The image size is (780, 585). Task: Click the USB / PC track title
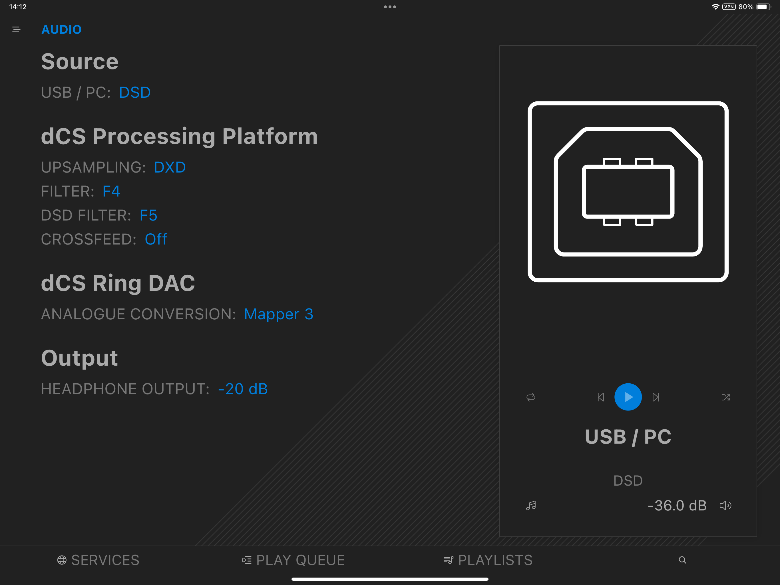pyautogui.click(x=628, y=437)
